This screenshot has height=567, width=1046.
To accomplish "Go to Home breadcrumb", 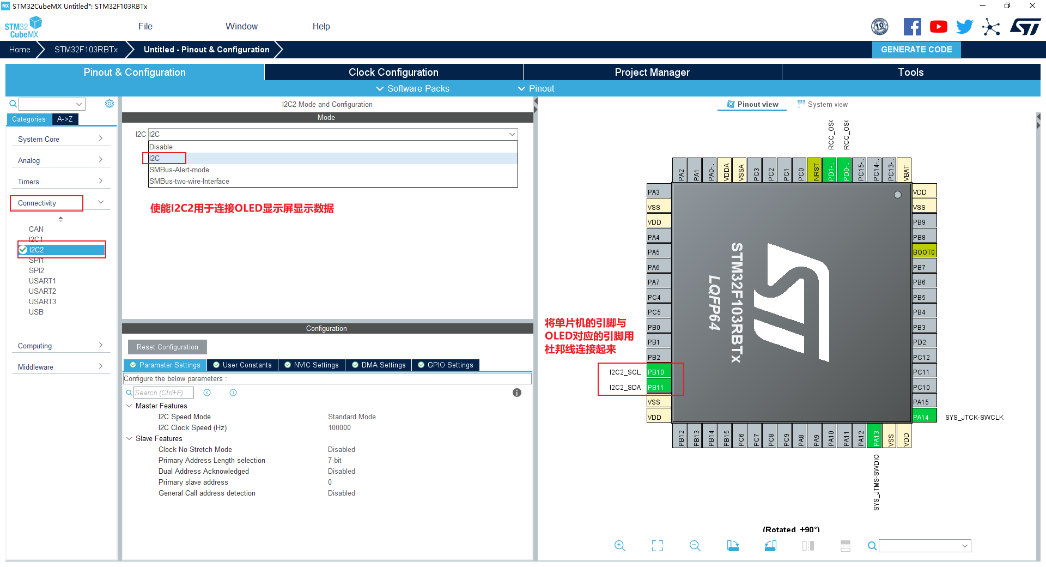I will (x=20, y=50).
